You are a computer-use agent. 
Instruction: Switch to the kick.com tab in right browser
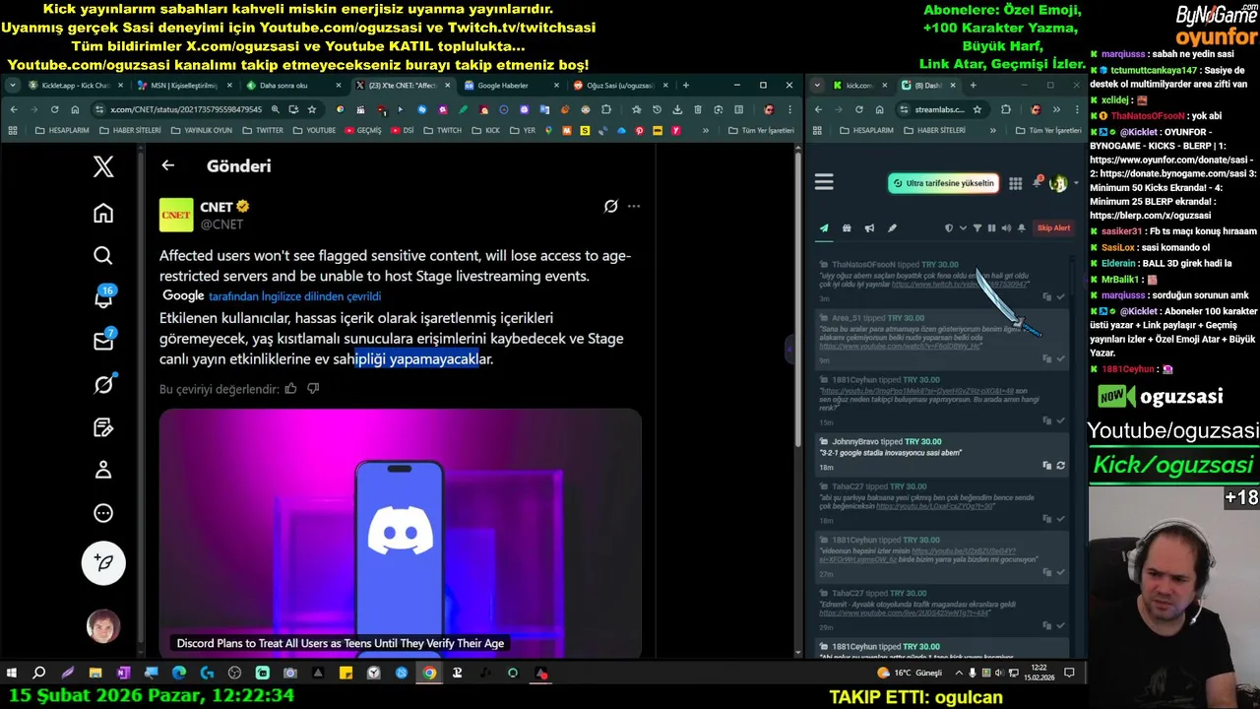tap(860, 86)
